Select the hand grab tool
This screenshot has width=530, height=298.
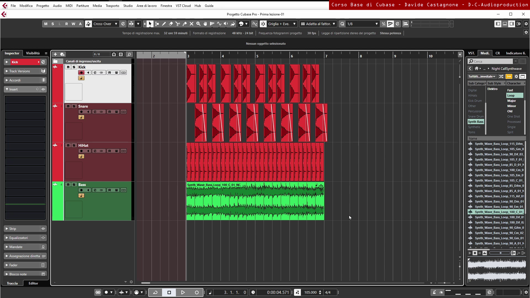(x=205, y=24)
